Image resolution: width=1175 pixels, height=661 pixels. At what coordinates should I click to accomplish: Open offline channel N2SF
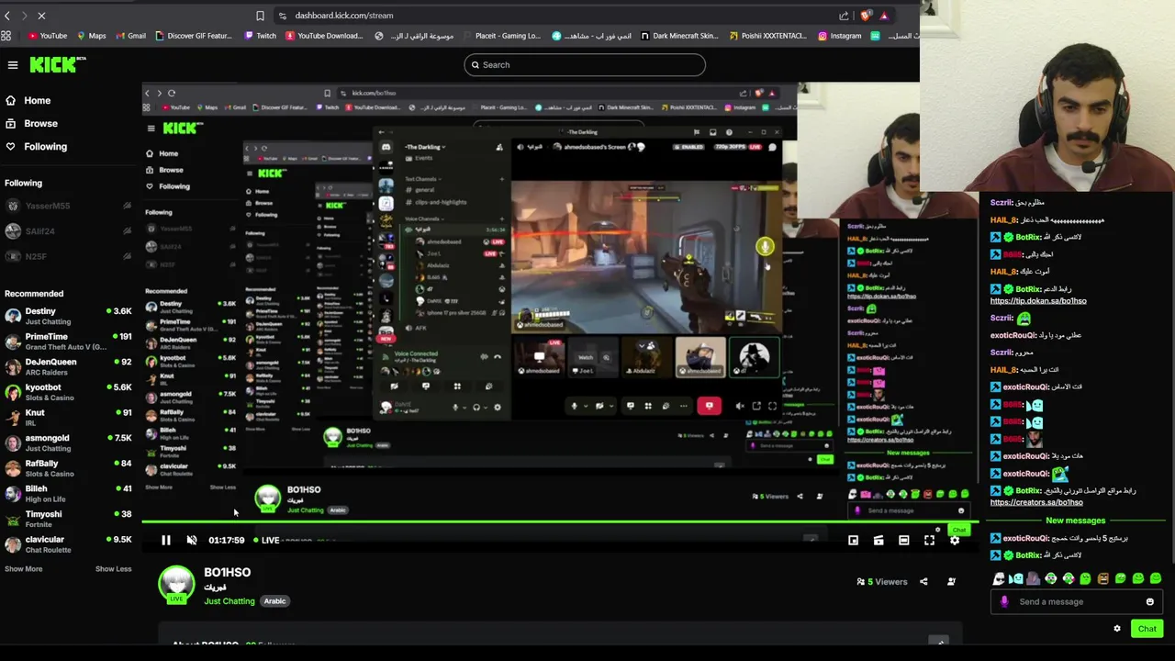click(69, 256)
